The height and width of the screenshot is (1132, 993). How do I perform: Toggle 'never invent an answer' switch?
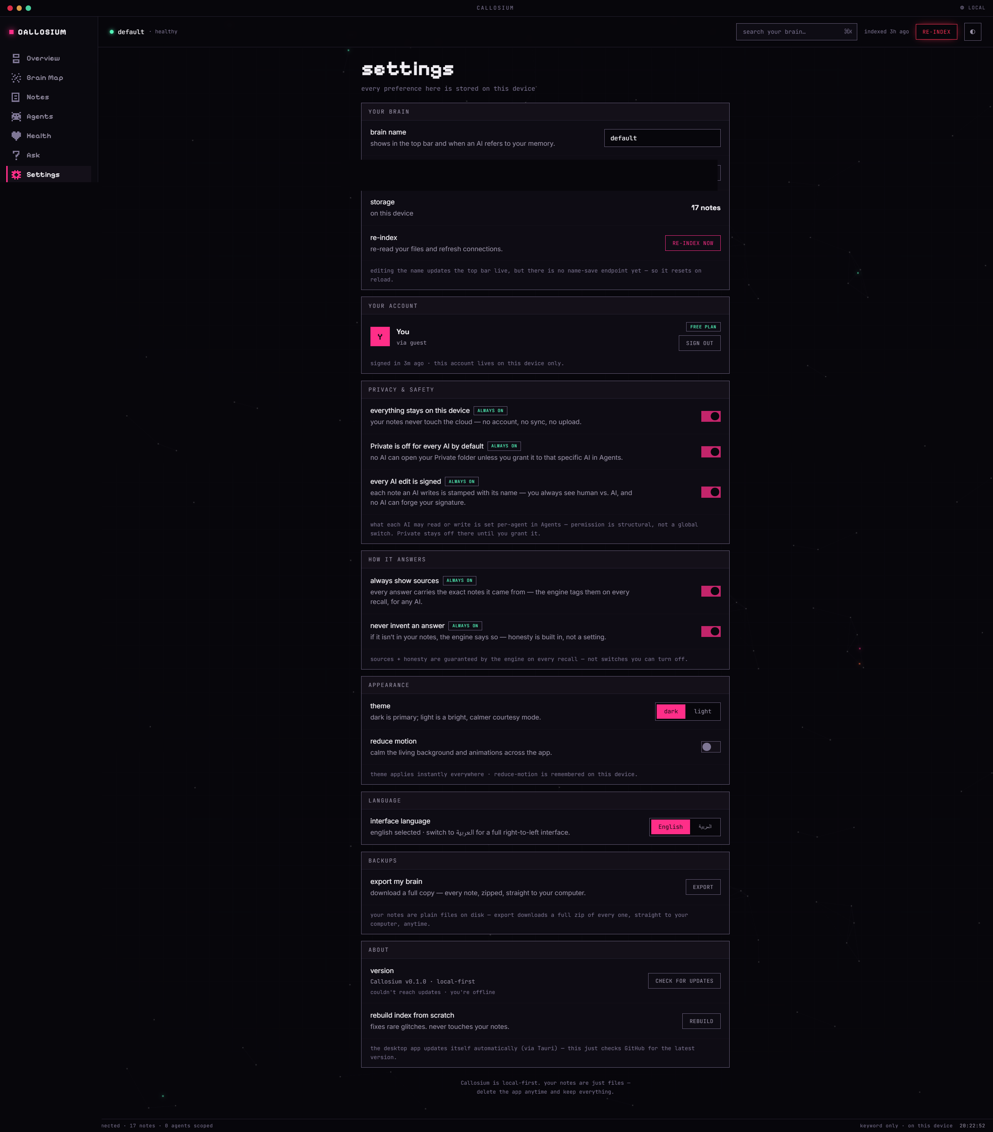coord(710,632)
